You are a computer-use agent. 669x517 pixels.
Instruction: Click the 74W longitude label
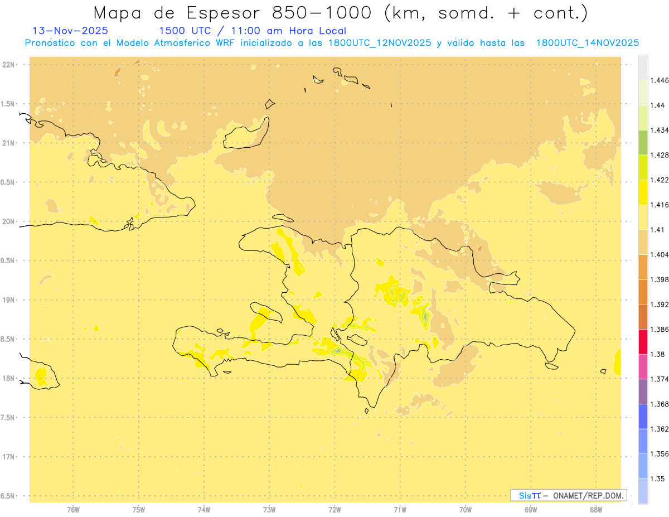[x=204, y=510]
